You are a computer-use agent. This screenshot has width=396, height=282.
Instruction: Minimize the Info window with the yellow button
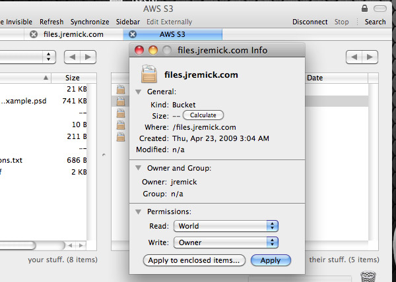pyautogui.click(x=153, y=50)
